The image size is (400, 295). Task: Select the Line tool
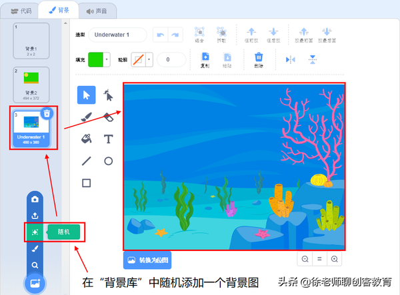[85, 160]
